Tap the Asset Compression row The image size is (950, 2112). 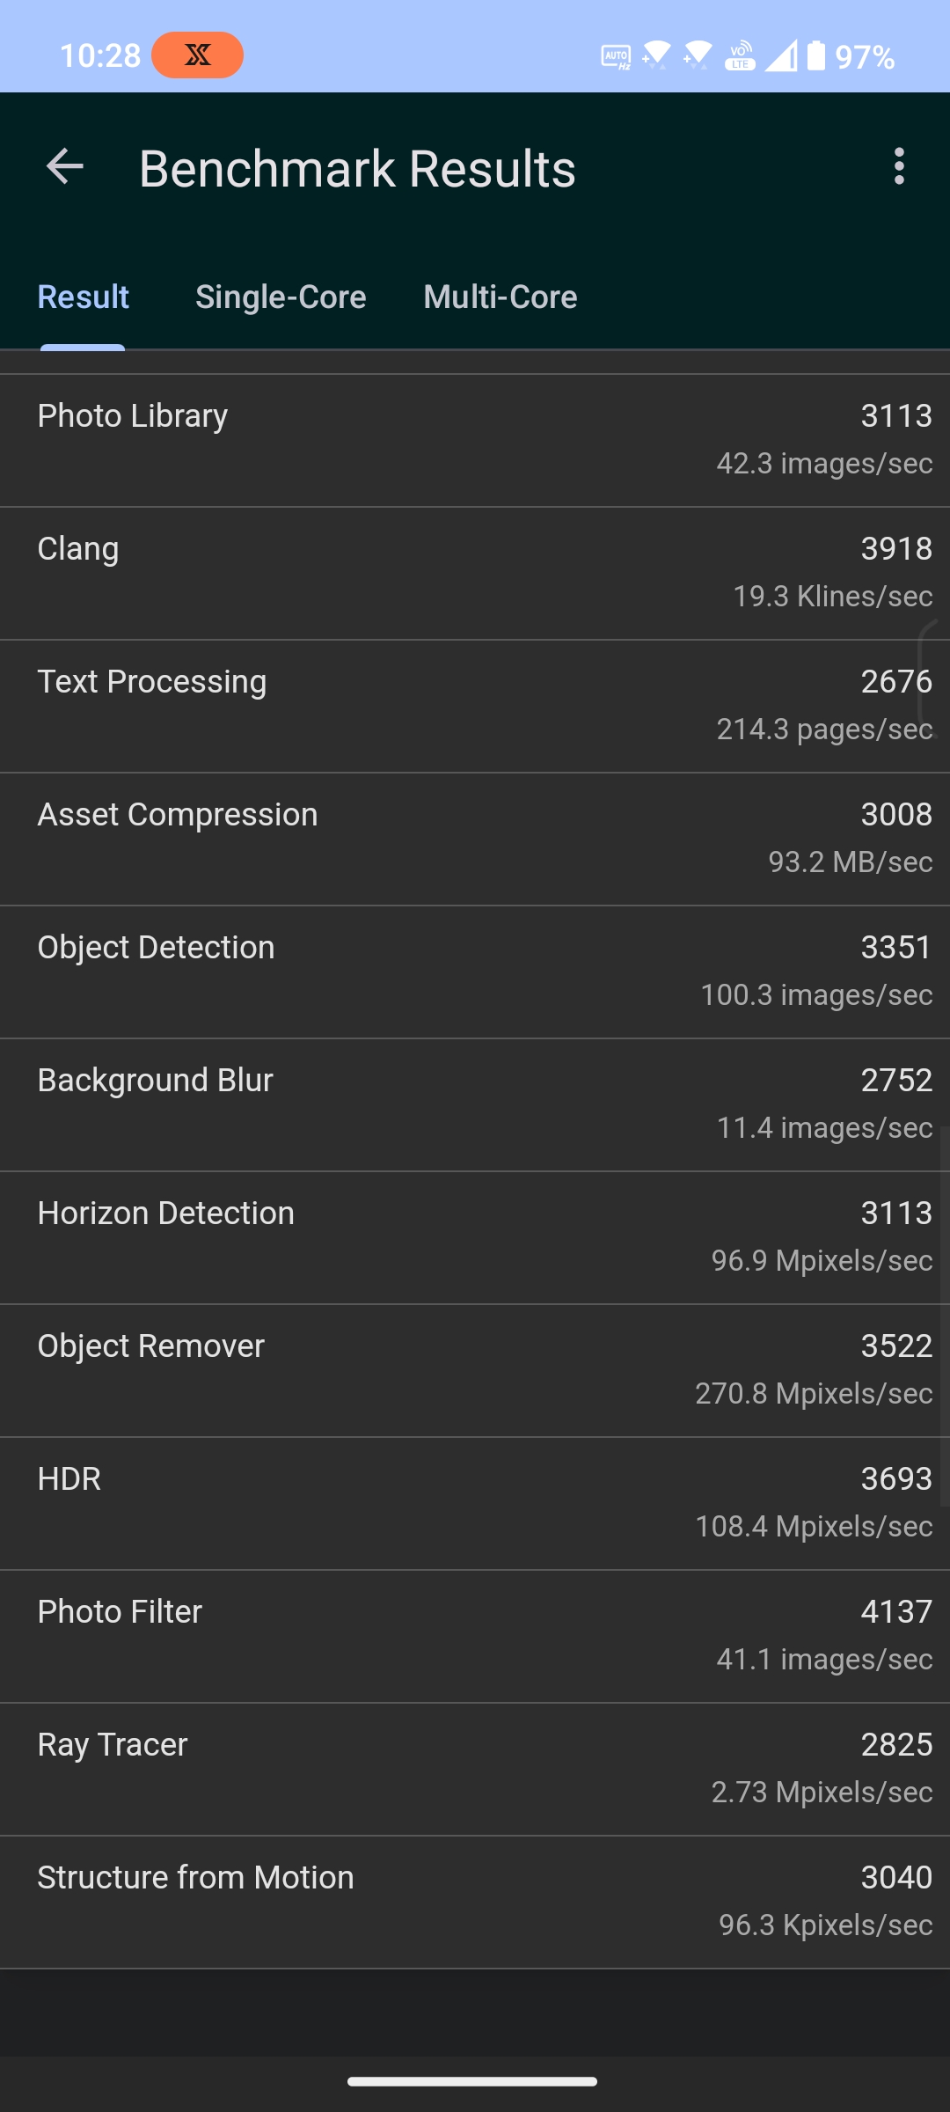pos(475,840)
